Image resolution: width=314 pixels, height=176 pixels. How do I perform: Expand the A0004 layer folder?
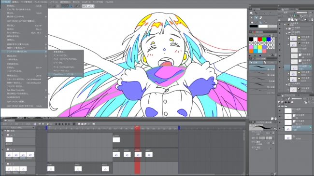coord(288,80)
